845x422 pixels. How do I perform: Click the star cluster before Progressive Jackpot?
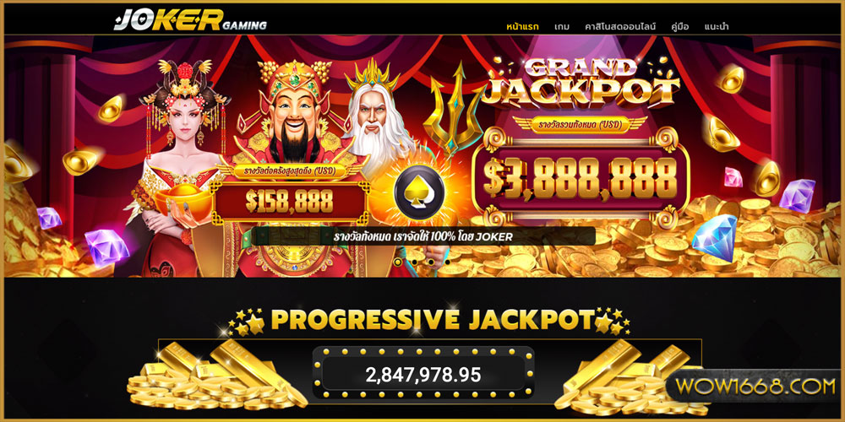click(246, 322)
